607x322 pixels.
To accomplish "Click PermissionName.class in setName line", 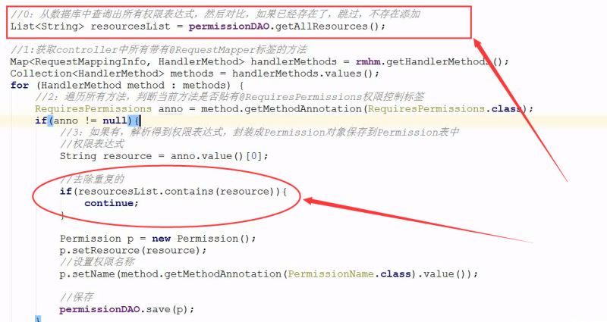I will [x=349, y=274].
